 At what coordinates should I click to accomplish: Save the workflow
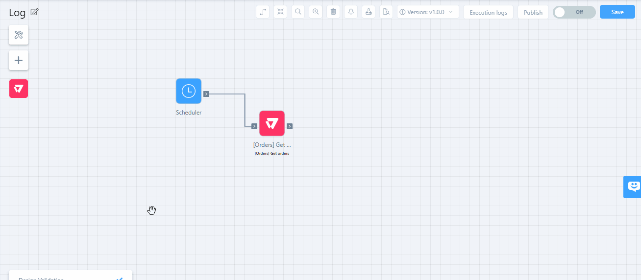pos(617,12)
